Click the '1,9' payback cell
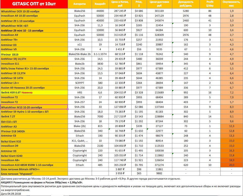243x196 pixels. point(232,11)
